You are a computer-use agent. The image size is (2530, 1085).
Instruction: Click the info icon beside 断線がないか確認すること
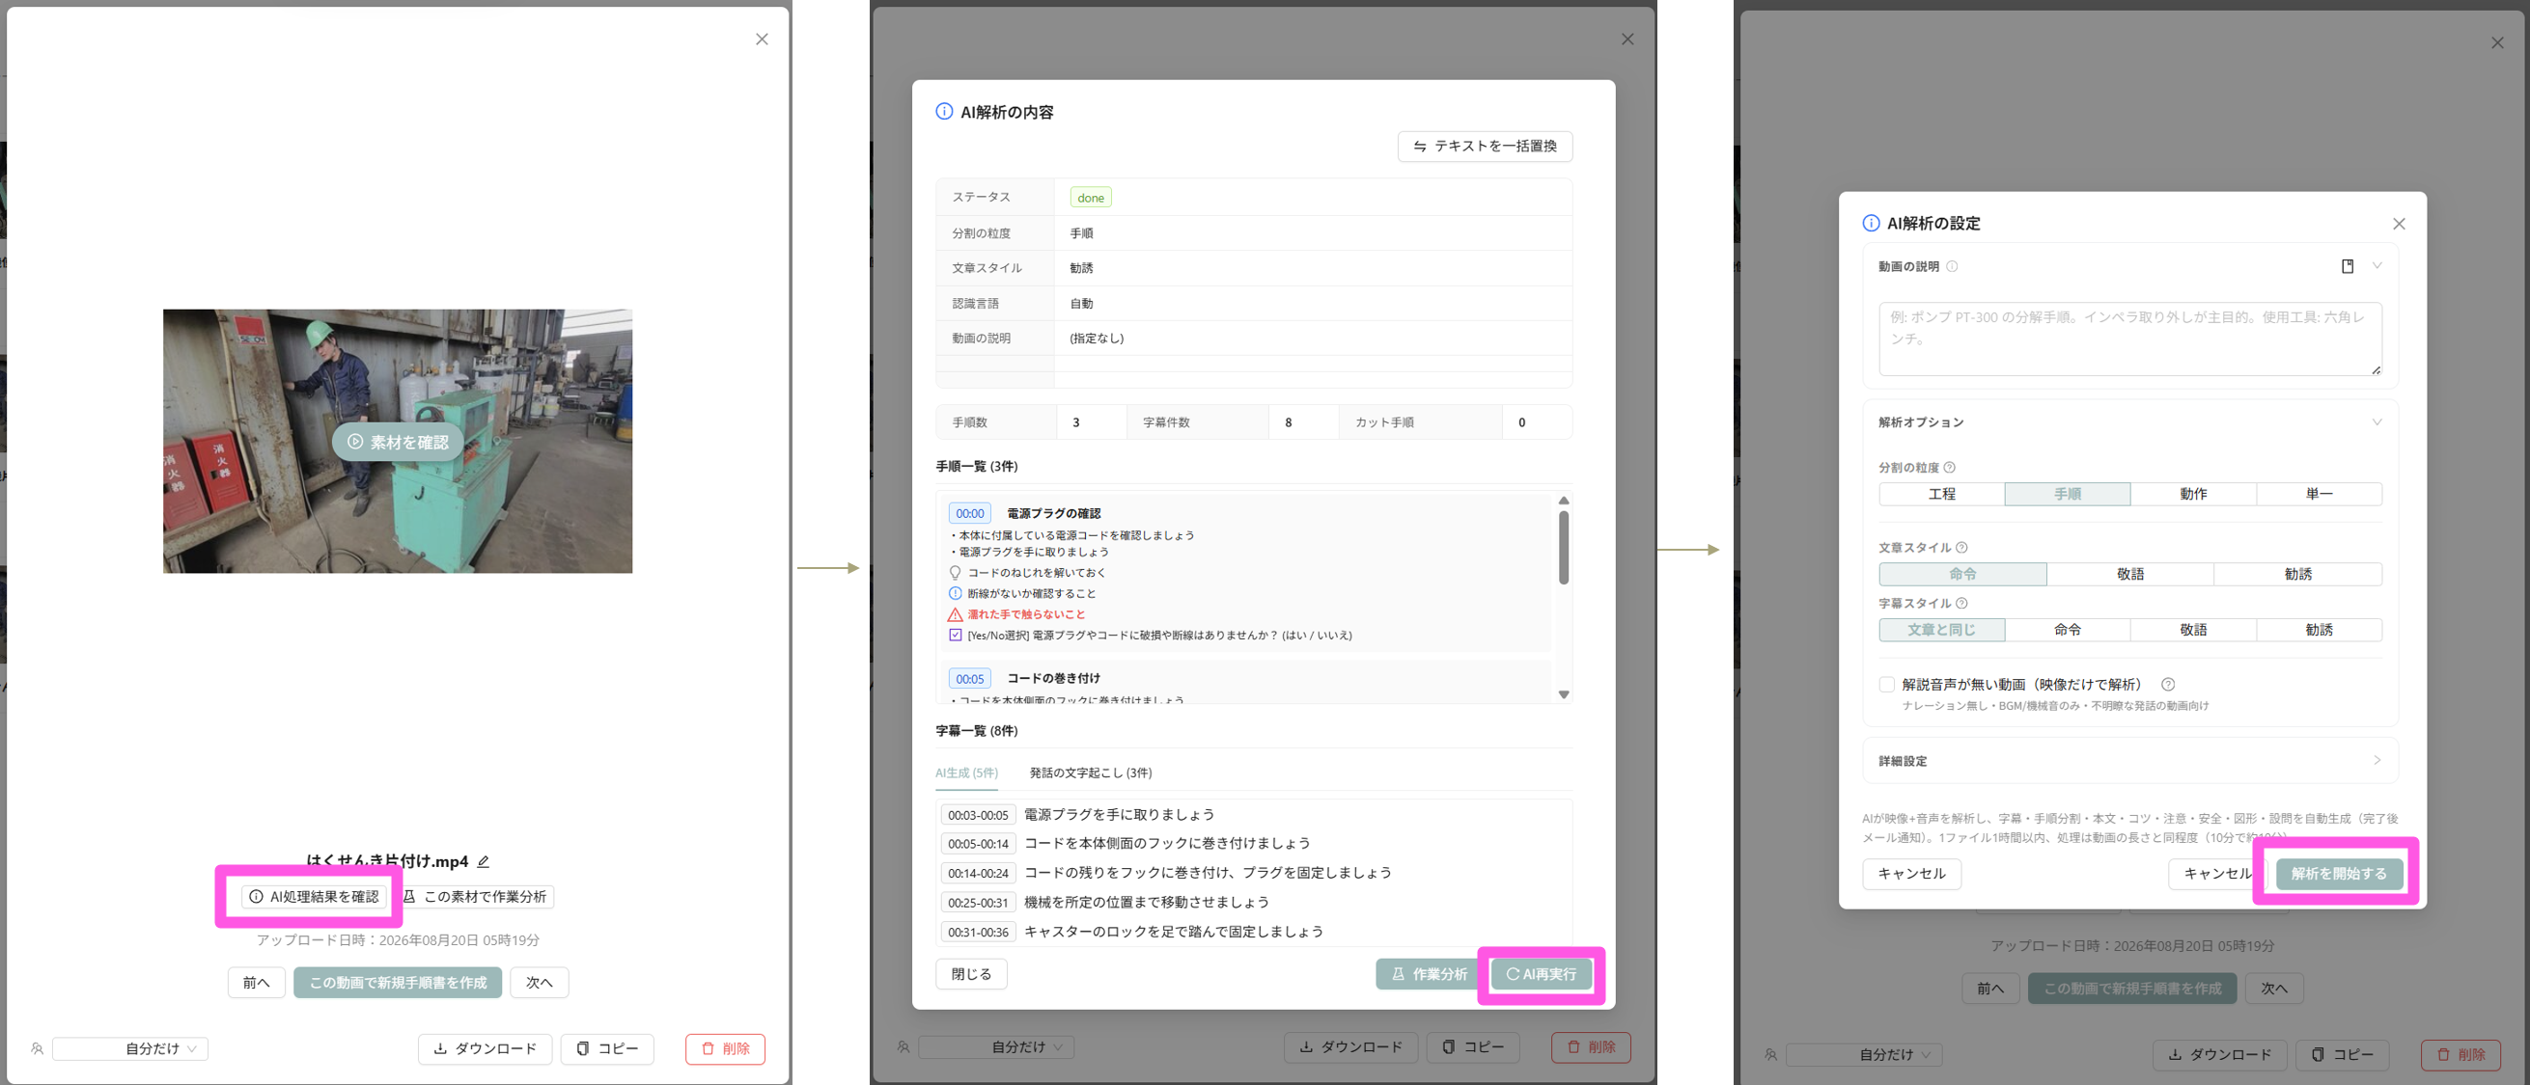(x=955, y=593)
